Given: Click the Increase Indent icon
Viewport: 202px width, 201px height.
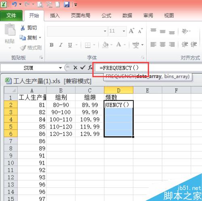Looking at the screenshot, I should (x=194, y=44).
